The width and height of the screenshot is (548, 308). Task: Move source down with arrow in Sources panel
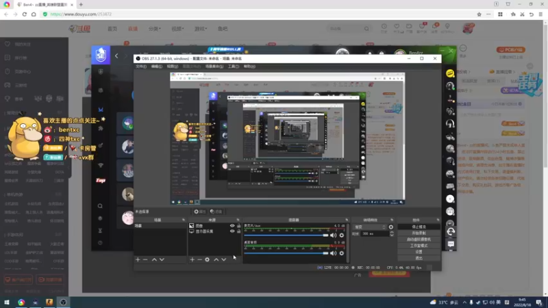pyautogui.click(x=224, y=260)
